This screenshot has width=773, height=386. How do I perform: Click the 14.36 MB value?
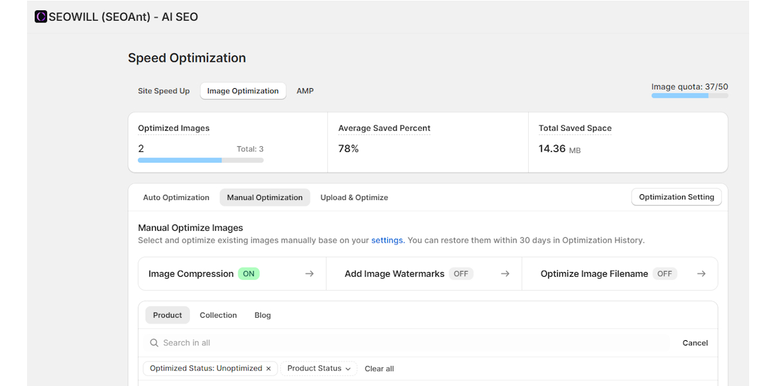pyautogui.click(x=560, y=149)
